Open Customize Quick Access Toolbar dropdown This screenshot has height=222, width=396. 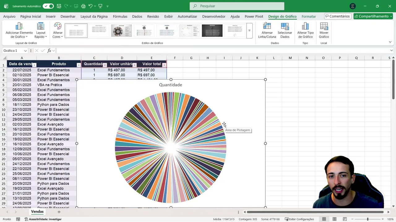coord(107,6)
